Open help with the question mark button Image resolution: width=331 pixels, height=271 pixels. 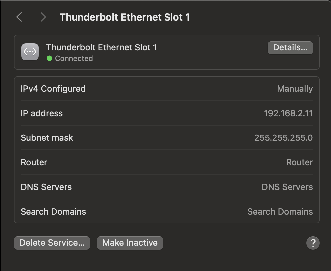coord(313,243)
